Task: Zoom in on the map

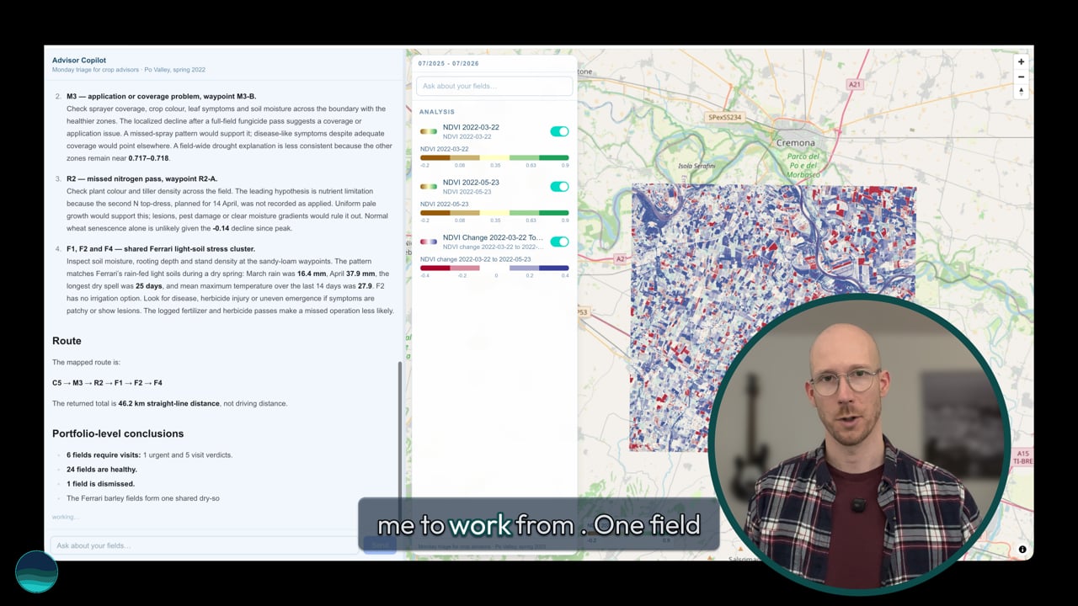Action: pyautogui.click(x=1021, y=61)
